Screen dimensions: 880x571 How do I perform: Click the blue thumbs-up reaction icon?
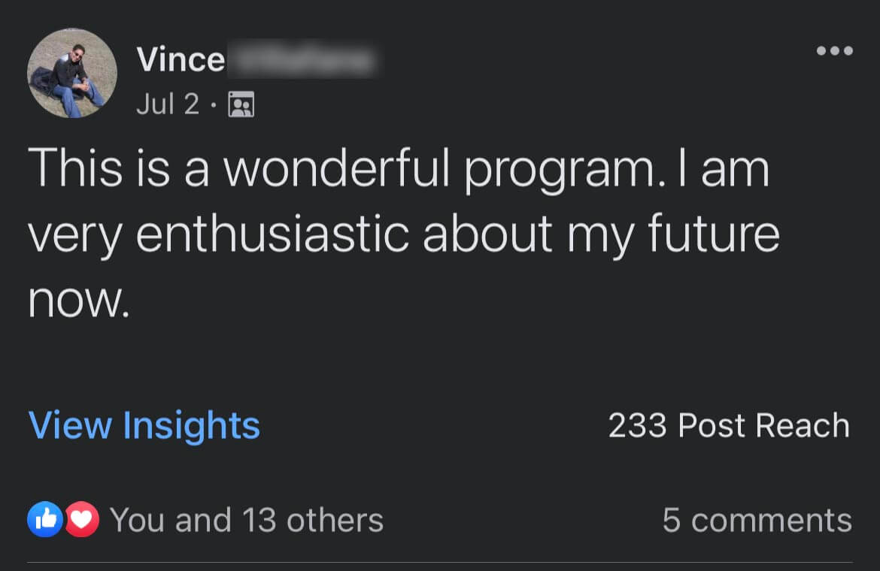pos(44,519)
